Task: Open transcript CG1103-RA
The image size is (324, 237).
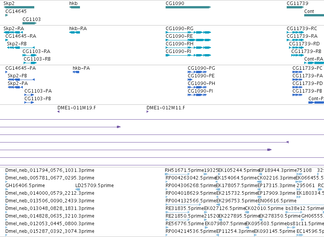Action: coord(37,51)
